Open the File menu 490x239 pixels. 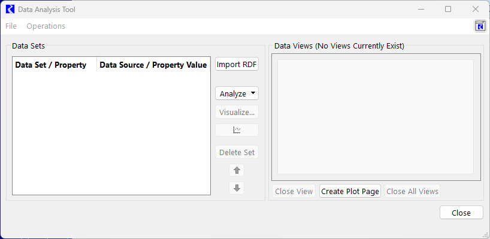click(x=11, y=26)
